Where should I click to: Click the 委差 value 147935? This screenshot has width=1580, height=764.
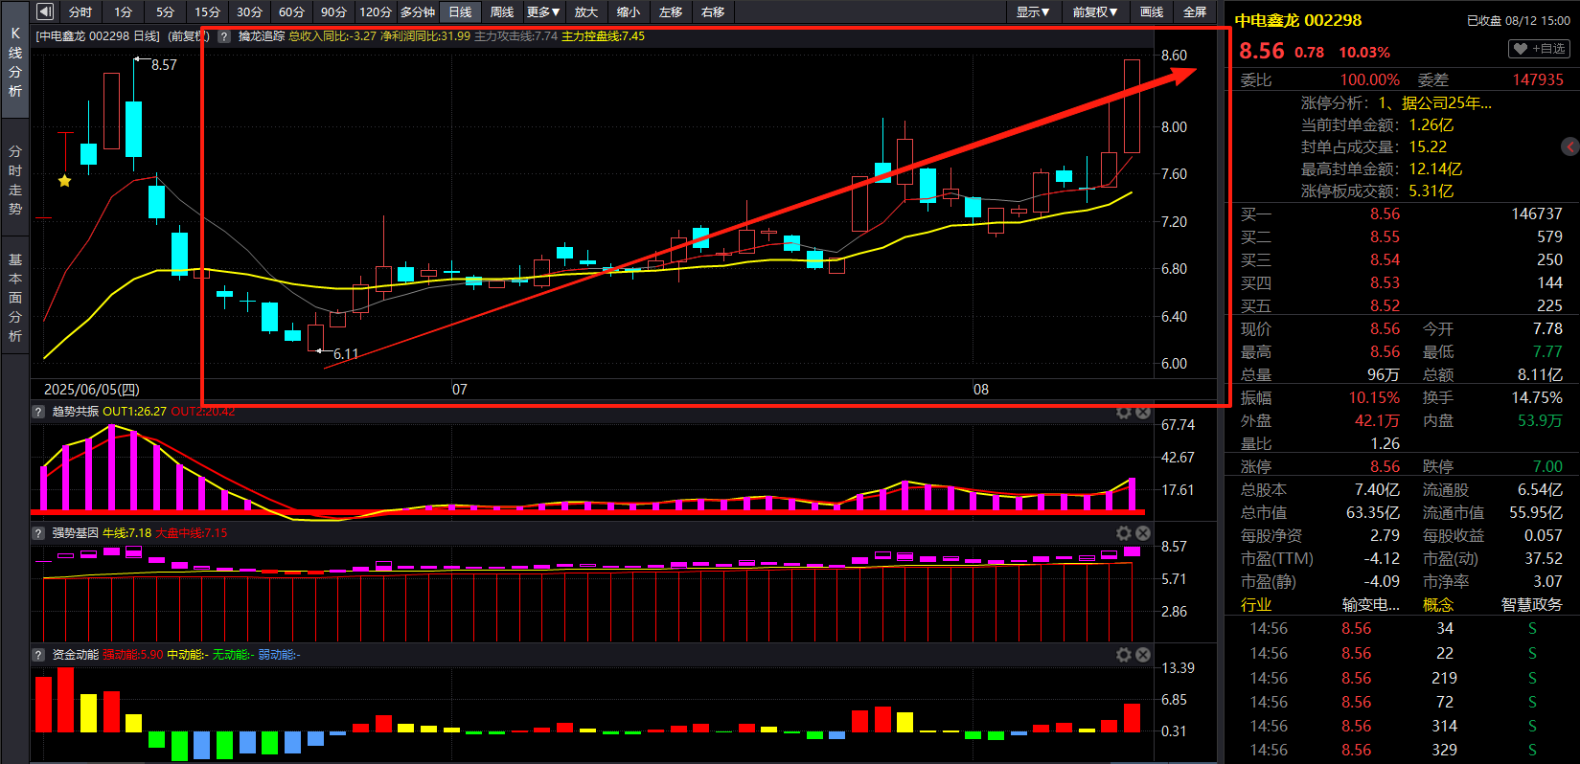1538,79
